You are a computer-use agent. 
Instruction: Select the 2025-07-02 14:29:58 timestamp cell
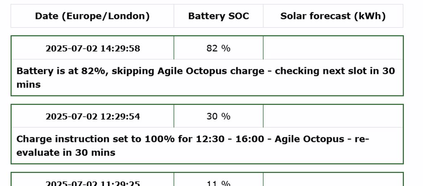(x=93, y=48)
